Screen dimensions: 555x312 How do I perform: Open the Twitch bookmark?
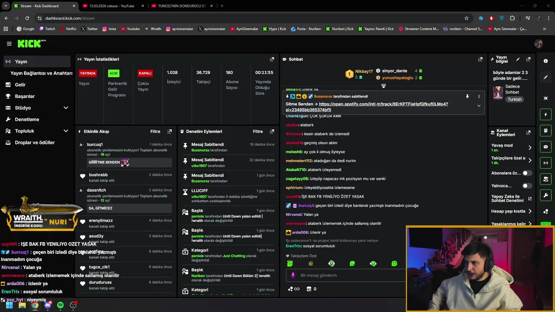coord(47,29)
